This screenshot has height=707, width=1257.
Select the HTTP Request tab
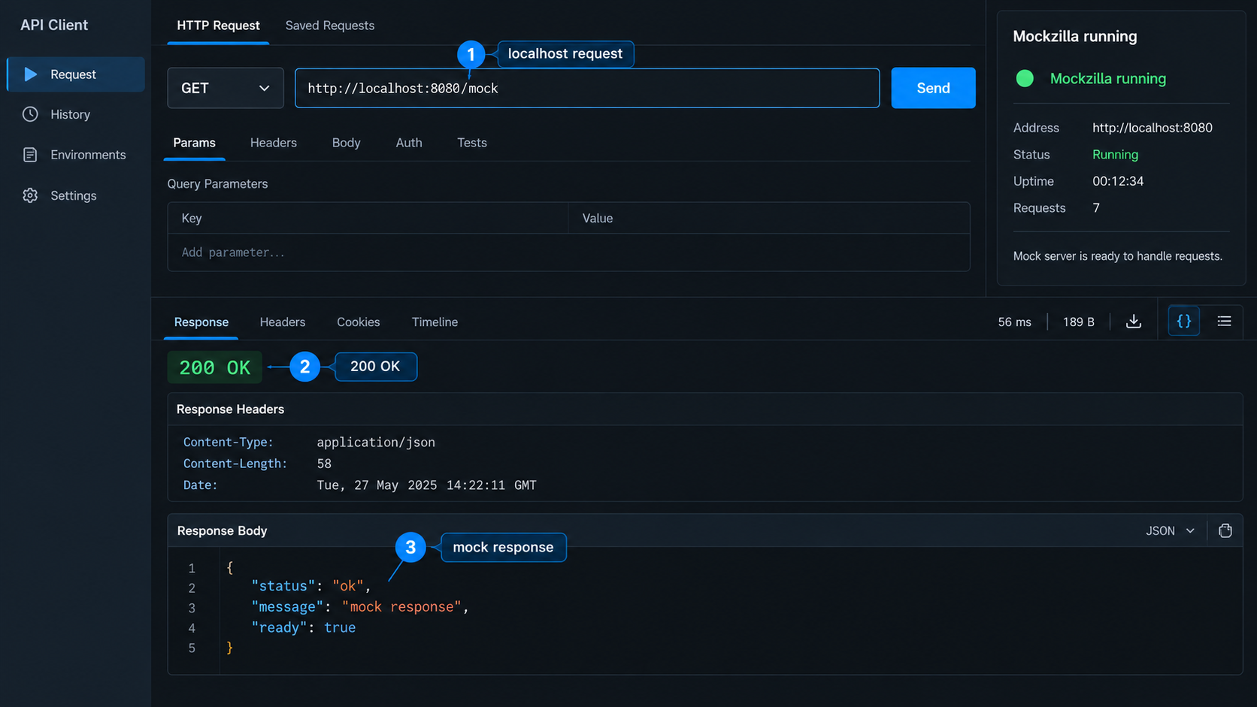tap(218, 26)
